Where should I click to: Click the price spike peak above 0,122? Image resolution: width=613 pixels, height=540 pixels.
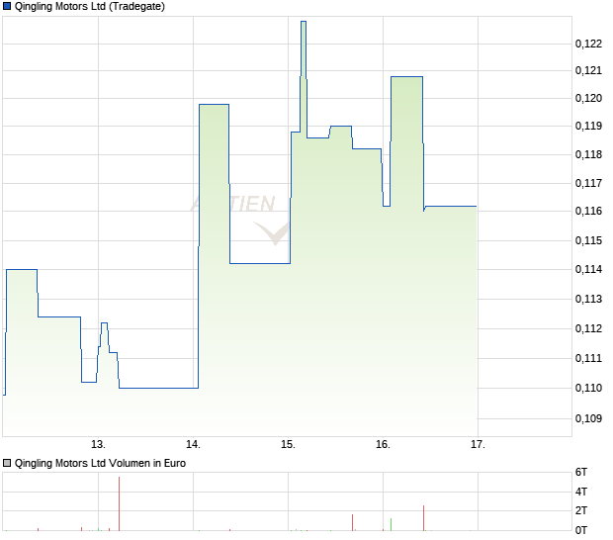(x=304, y=22)
